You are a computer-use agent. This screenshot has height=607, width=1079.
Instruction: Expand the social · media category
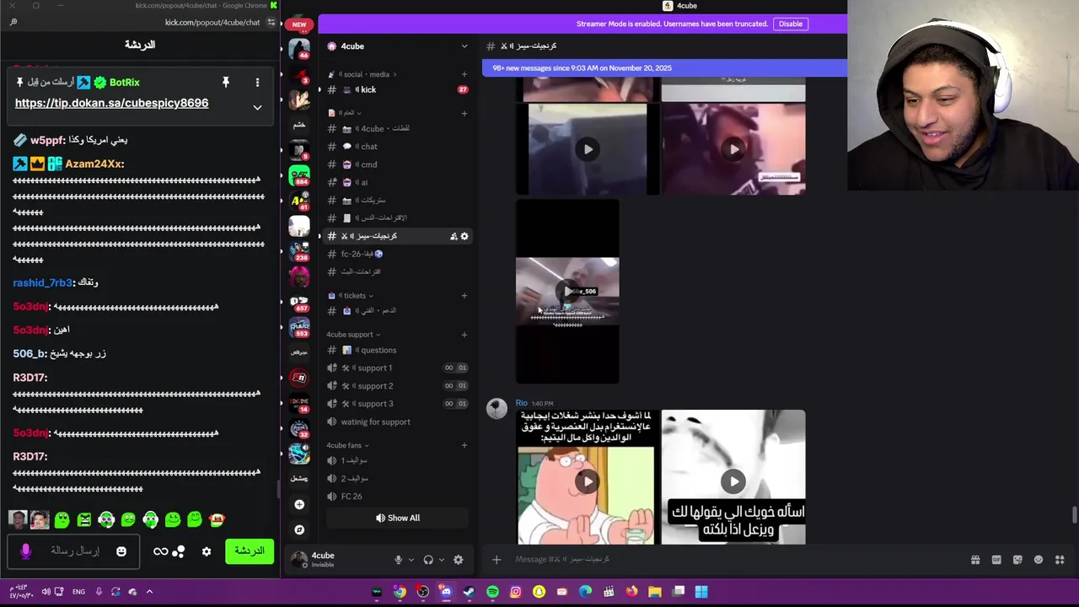click(x=366, y=74)
